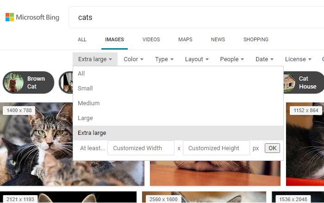Click the Microsoft Bing logo
This screenshot has height=203, width=324.
pos(32,17)
